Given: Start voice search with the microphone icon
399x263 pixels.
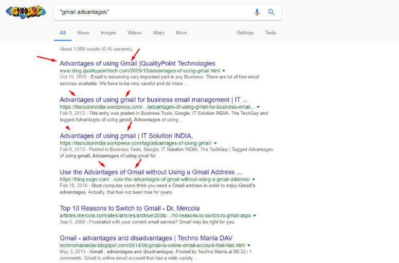Looking at the screenshot, I should pyautogui.click(x=257, y=12).
